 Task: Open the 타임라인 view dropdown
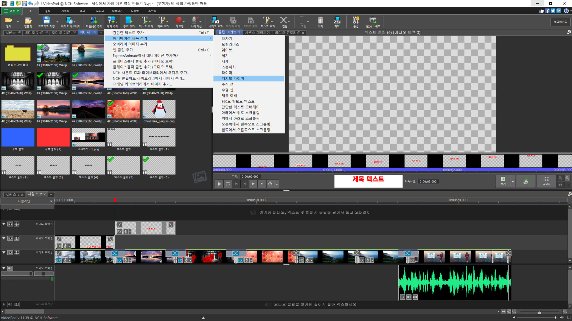(x=51, y=201)
